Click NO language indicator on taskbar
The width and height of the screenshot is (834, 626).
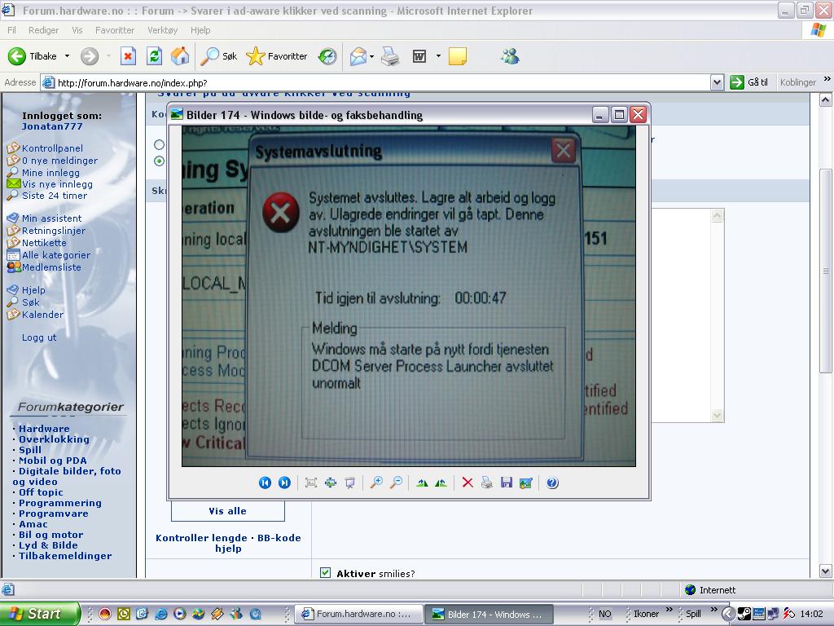point(605,614)
